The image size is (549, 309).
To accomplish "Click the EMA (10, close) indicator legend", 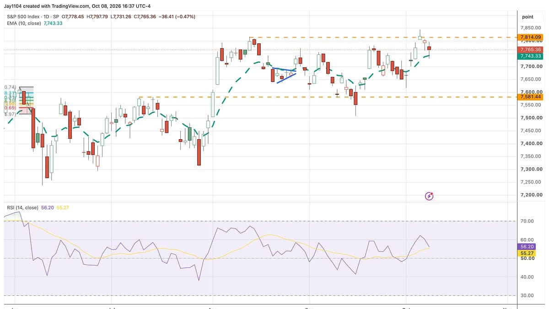I will click(x=24, y=23).
